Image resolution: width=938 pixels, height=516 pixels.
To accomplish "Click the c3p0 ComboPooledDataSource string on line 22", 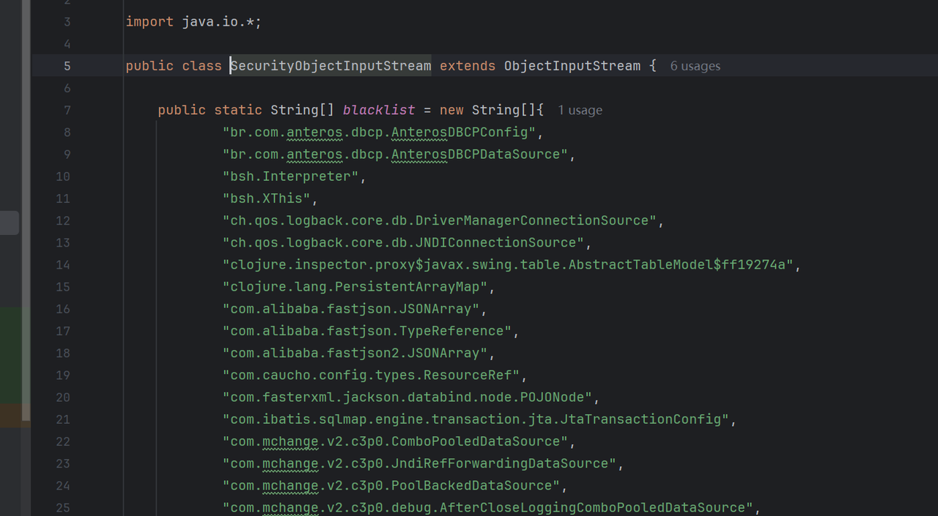I will pyautogui.click(x=395, y=441).
